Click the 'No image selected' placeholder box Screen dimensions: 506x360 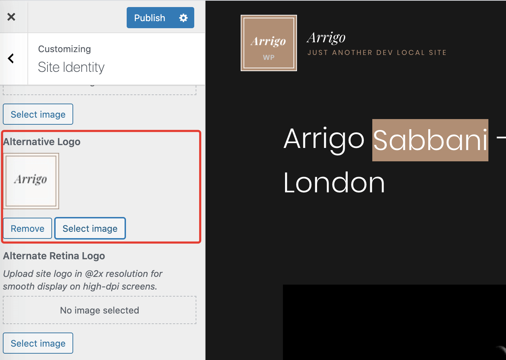pos(100,310)
